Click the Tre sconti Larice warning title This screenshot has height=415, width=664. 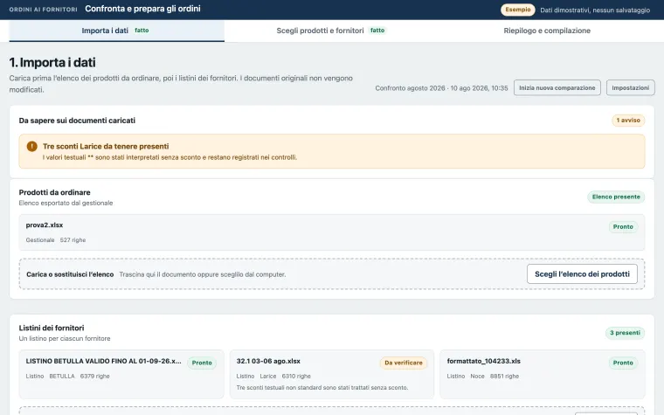coord(106,146)
